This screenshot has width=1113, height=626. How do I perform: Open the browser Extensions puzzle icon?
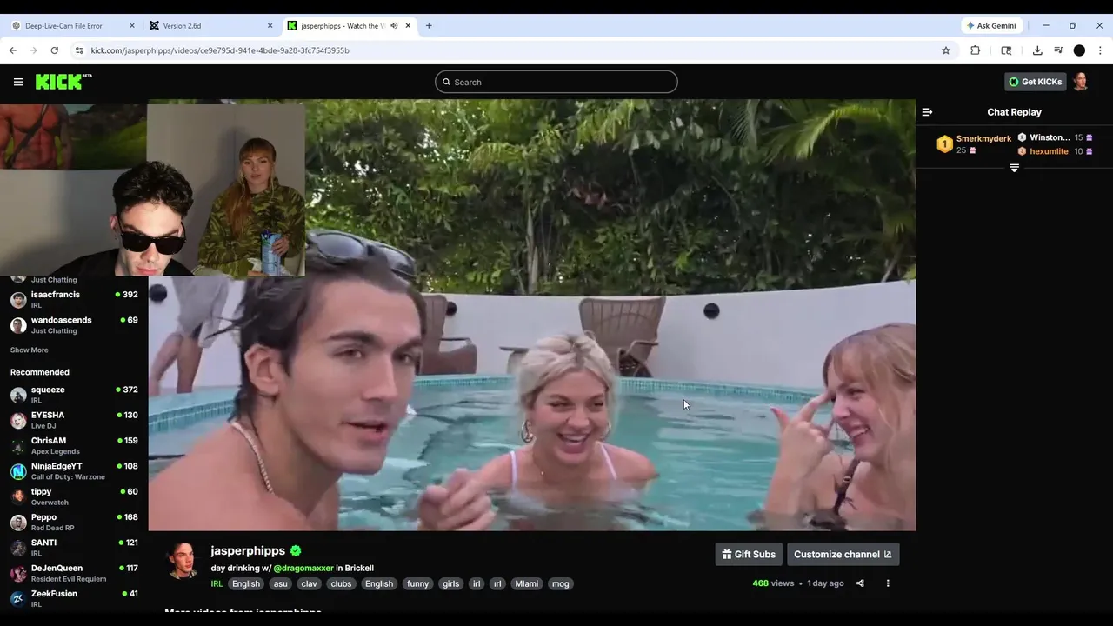[976, 50]
